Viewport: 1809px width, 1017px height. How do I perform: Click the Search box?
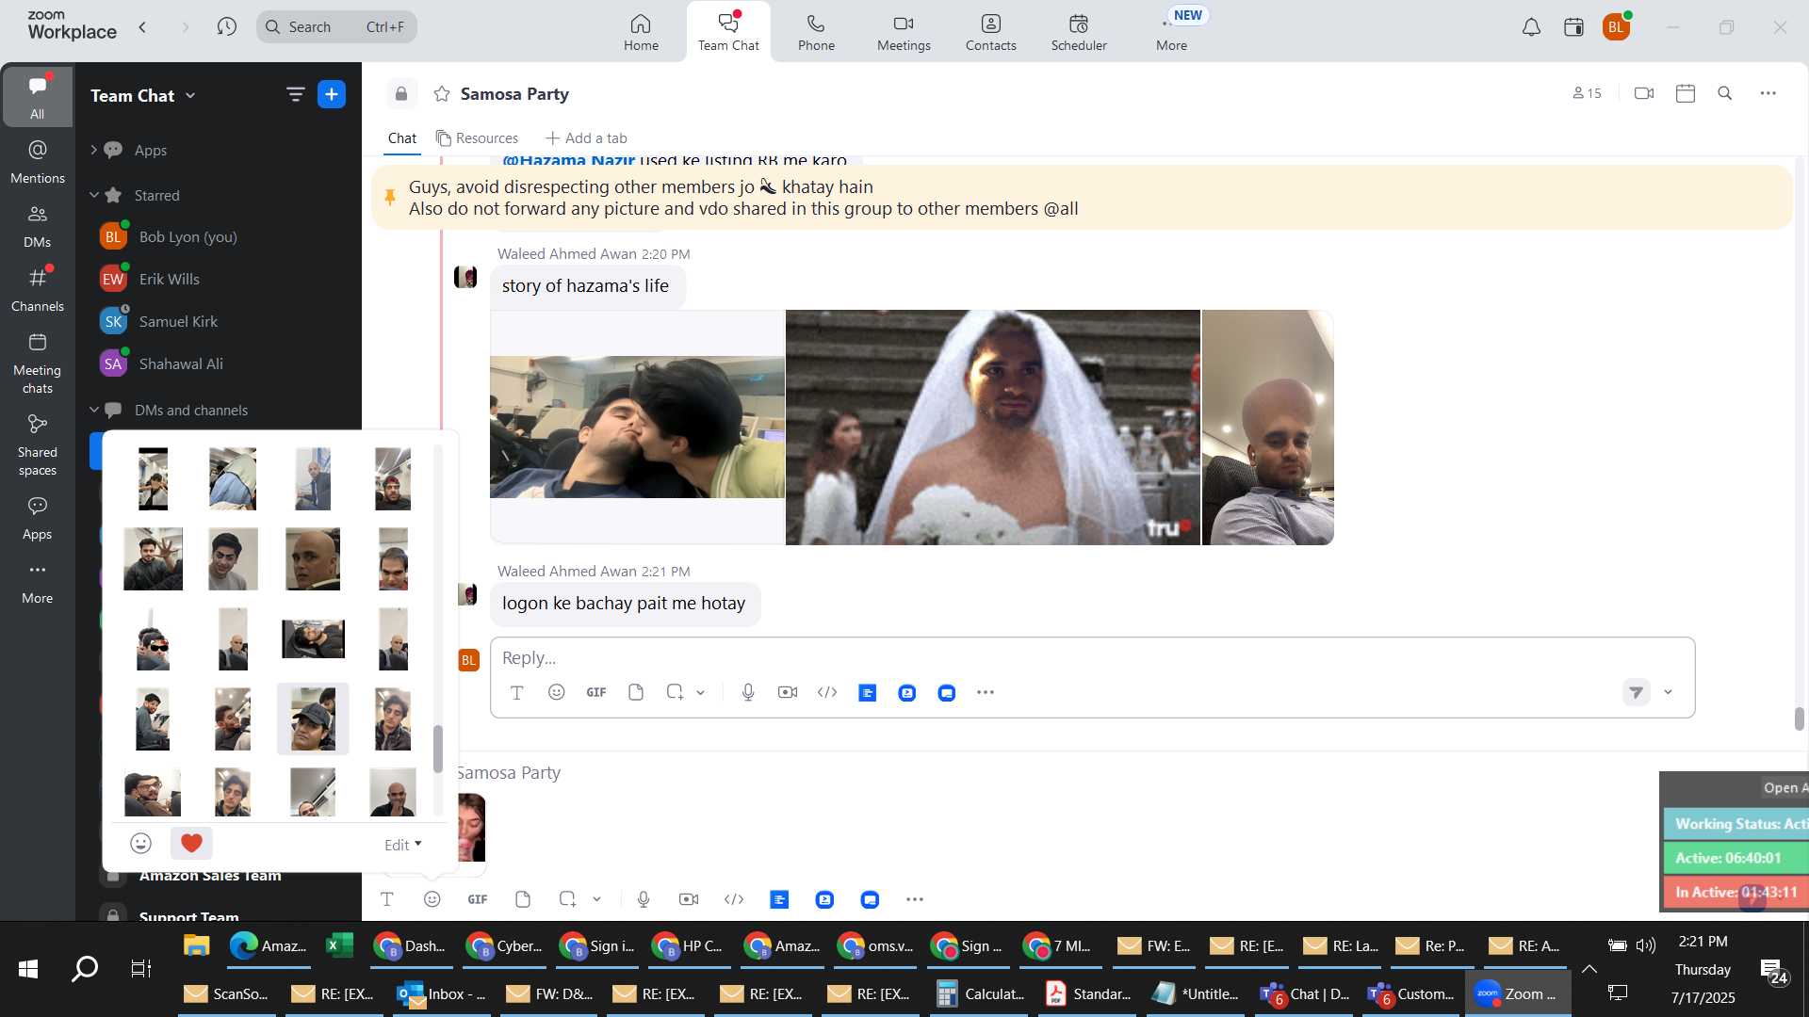pos(336,27)
